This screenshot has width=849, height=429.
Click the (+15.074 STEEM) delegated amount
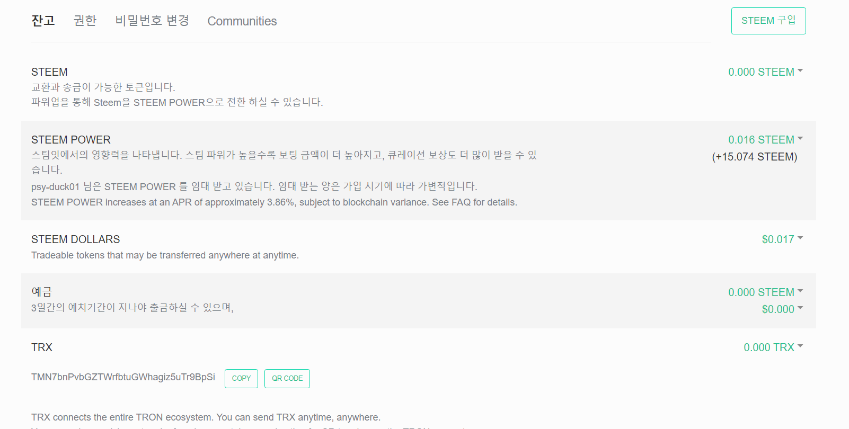click(x=755, y=157)
